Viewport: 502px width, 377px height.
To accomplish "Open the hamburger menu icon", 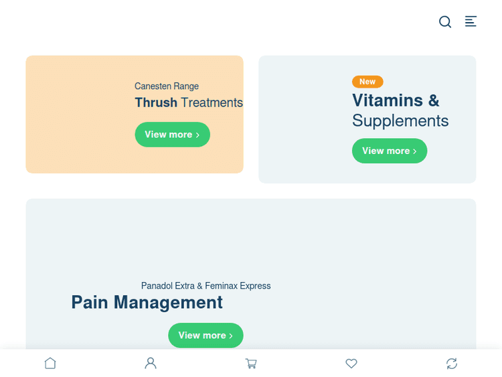I will pos(471,21).
